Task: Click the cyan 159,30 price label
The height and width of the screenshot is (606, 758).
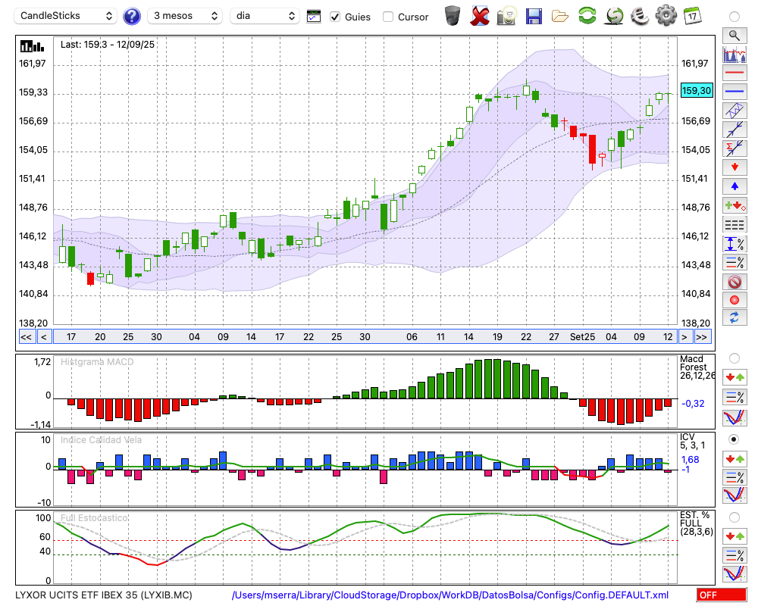Action: (x=696, y=90)
